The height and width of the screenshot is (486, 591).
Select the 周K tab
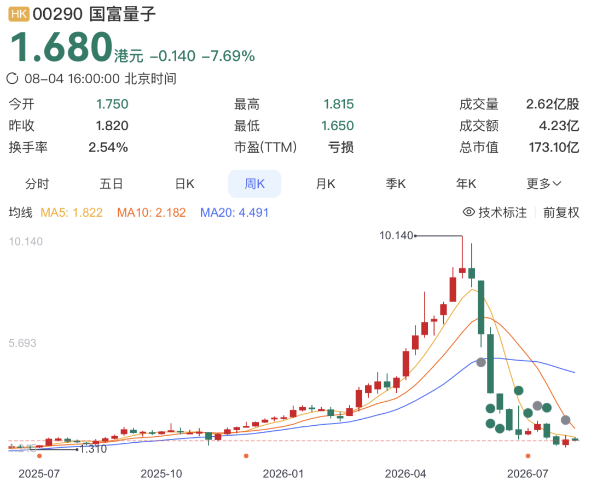[254, 183]
